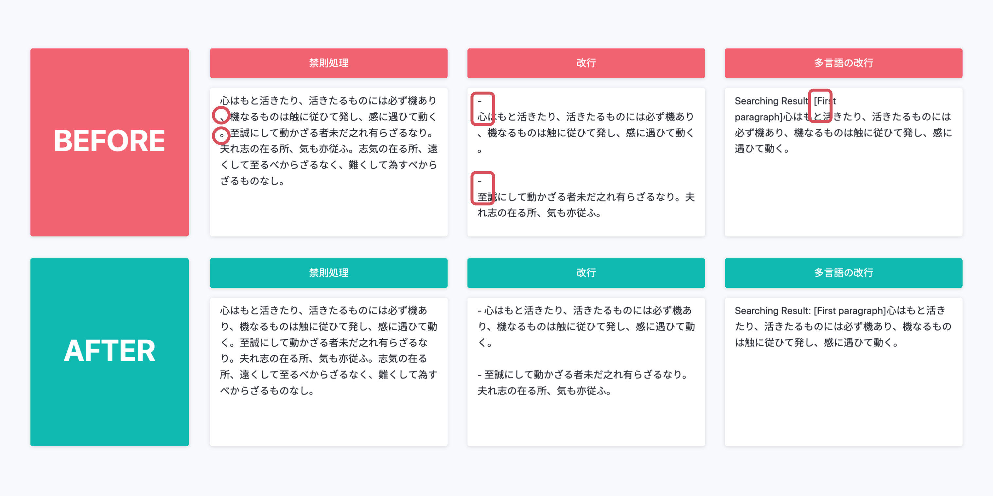
Task: Click the red box around [First
Action: 820,106
